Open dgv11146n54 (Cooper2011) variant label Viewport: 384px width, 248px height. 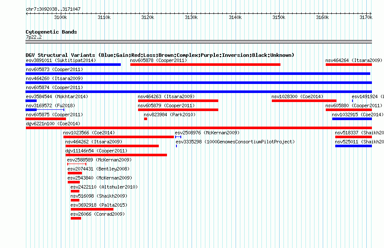point(96,151)
